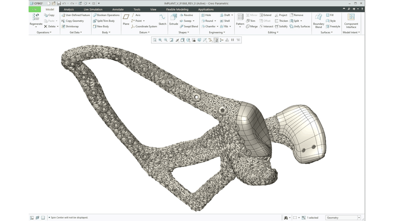Viewport: 394px width, 221px height.
Task: Select the Hole tool
Action: click(206, 15)
